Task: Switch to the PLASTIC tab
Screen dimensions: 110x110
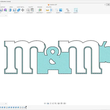Action: click(31, 7)
